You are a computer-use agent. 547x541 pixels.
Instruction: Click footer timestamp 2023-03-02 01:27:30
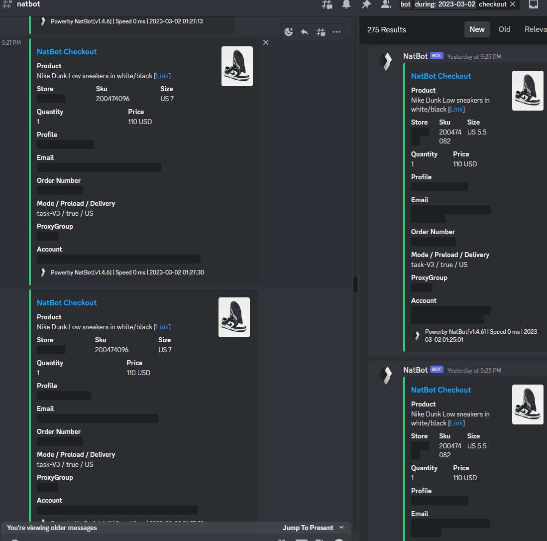tap(177, 272)
